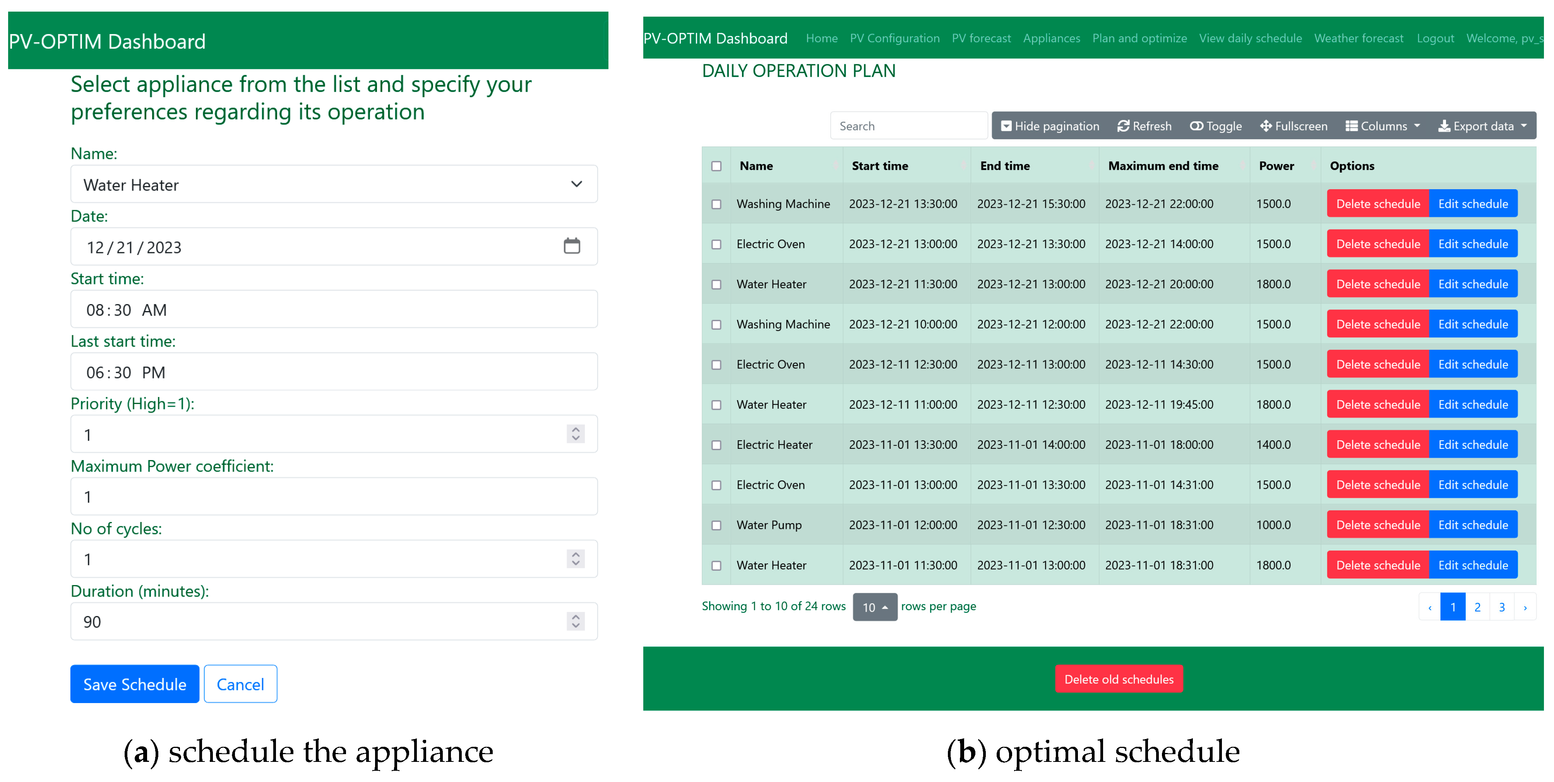
Task: Select the Water Pump row checkbox
Action: pos(716,525)
